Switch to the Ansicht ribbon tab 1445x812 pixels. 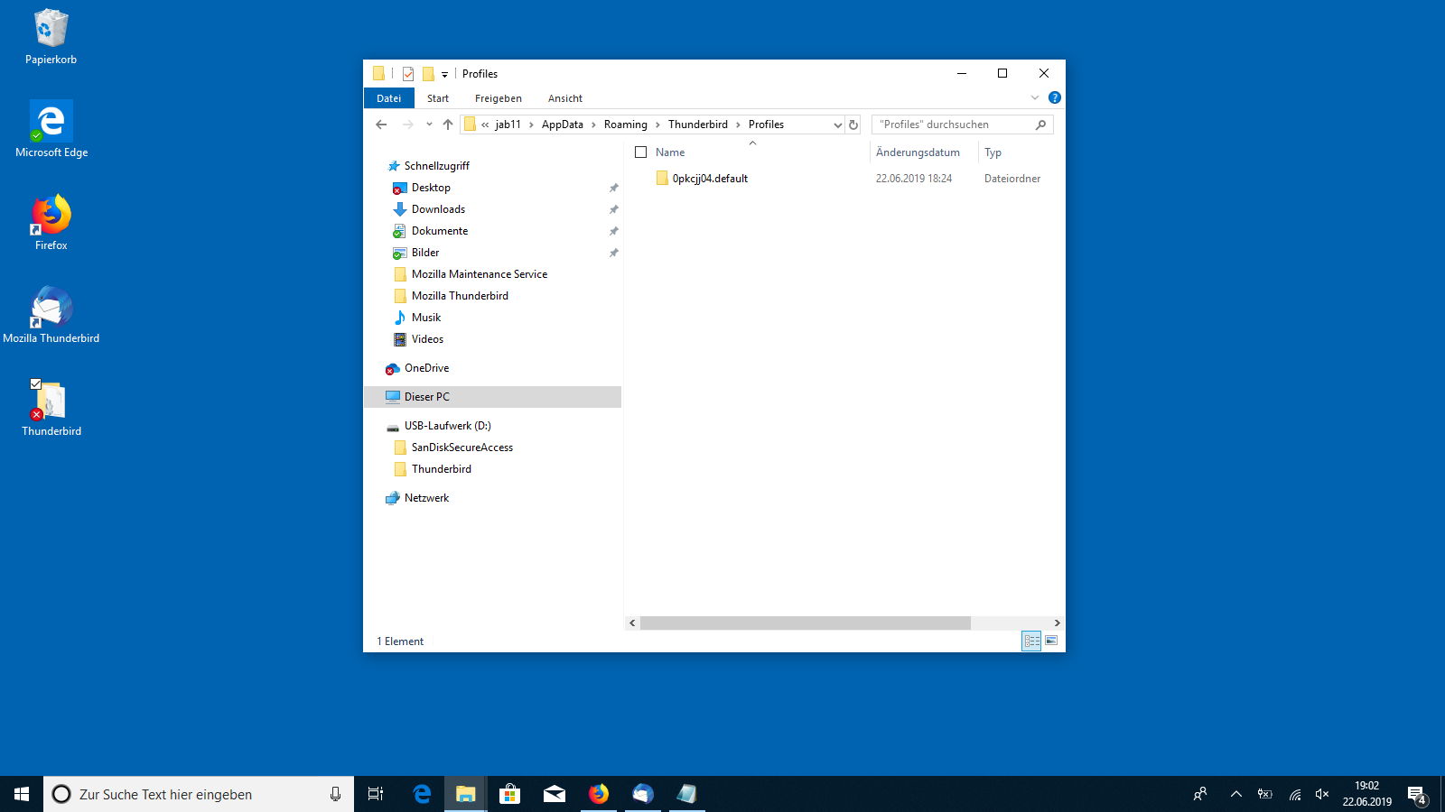564,98
